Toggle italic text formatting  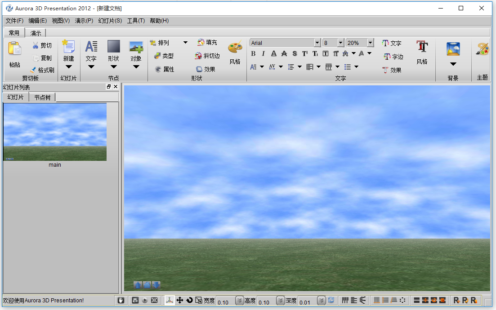(263, 53)
